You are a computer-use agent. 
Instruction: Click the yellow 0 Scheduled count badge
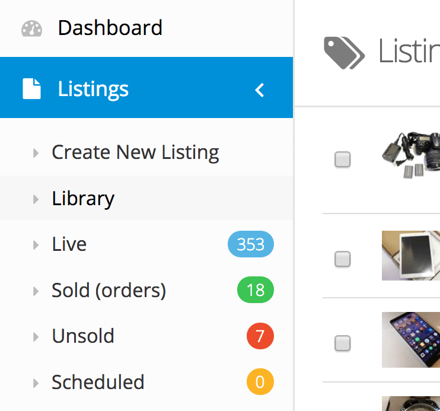pos(260,382)
